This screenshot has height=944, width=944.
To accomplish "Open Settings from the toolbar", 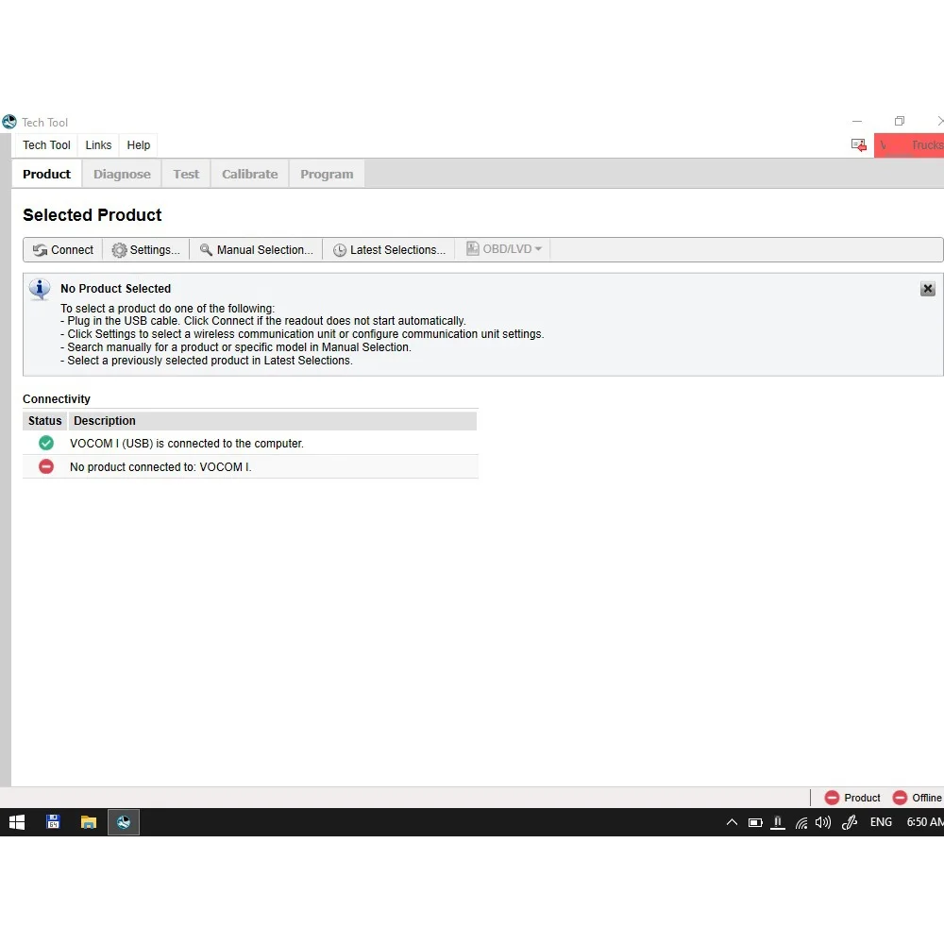I will click(x=146, y=250).
